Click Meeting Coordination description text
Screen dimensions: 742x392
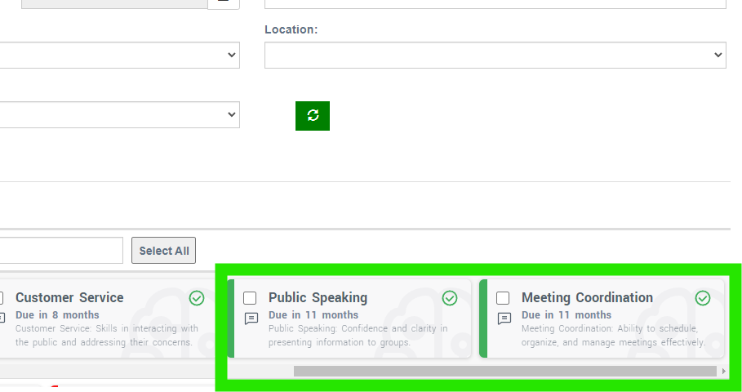(x=613, y=335)
